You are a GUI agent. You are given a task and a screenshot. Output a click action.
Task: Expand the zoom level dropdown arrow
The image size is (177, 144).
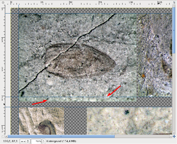point(44,141)
